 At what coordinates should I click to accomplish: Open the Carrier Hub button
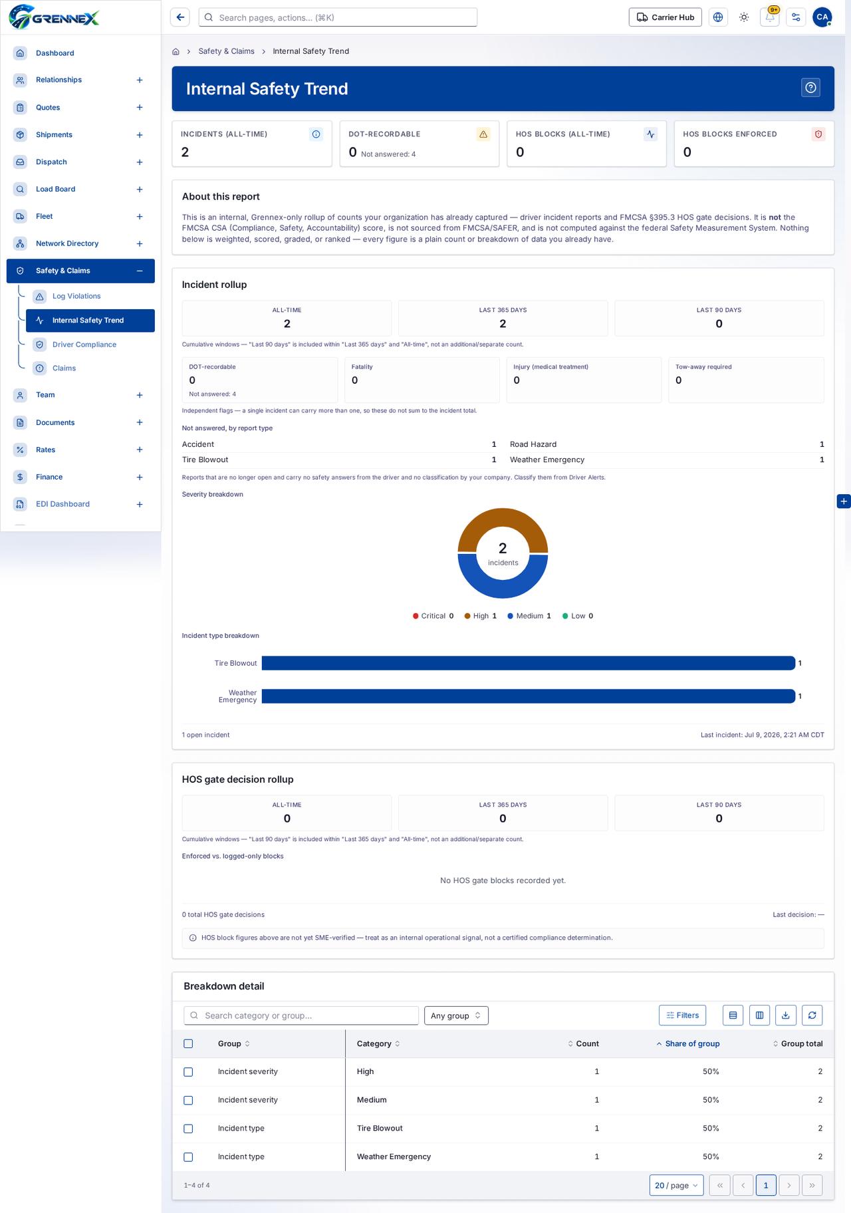click(x=666, y=17)
